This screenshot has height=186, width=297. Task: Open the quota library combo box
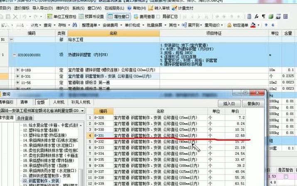(42, 110)
